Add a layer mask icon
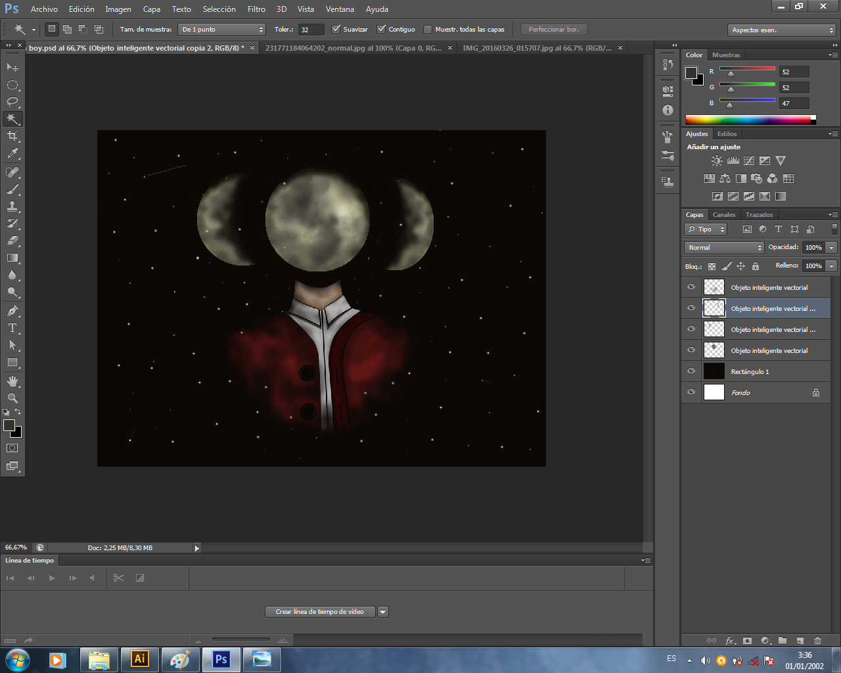This screenshot has width=841, height=673. [747, 640]
